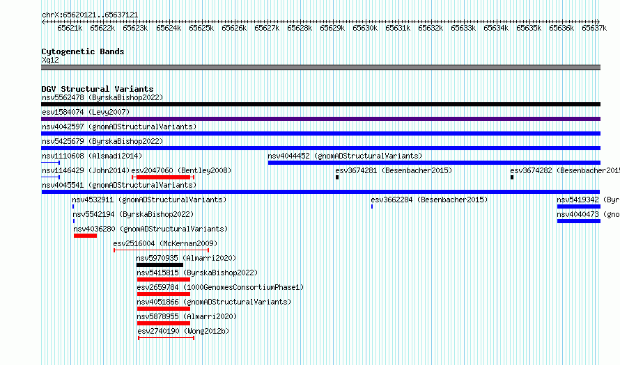This screenshot has width=620, height=365.
Task: Select the blue nsv4042597 variant bar
Action: tap(320, 133)
